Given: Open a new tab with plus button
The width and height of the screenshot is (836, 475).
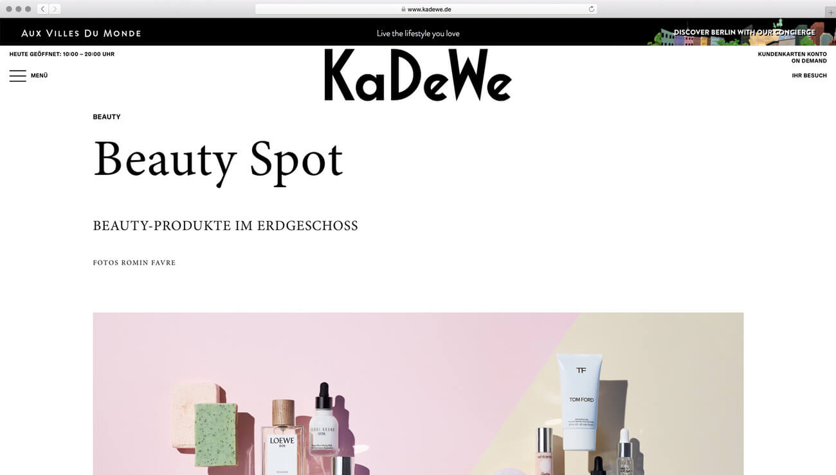Looking at the screenshot, I should 830,12.
